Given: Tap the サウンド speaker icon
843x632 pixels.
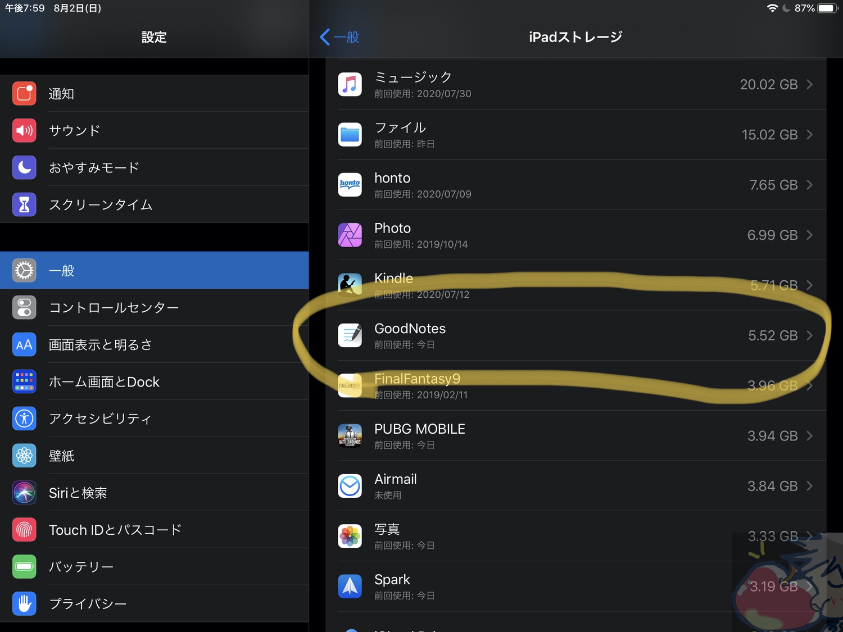Looking at the screenshot, I should click(x=24, y=131).
